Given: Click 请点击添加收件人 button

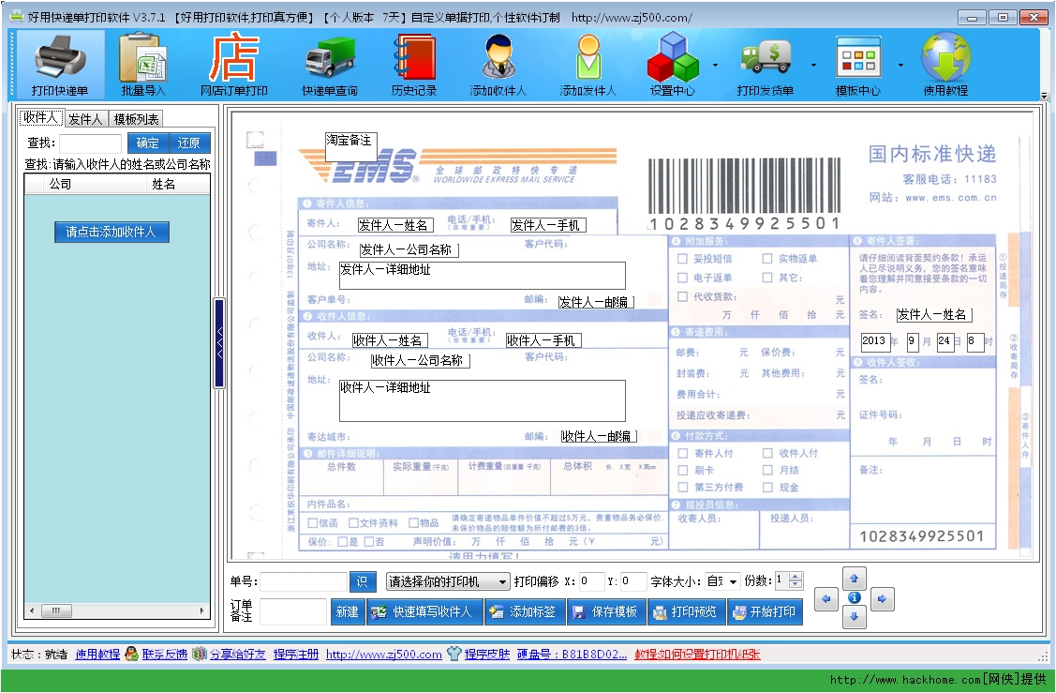Looking at the screenshot, I should 112,232.
